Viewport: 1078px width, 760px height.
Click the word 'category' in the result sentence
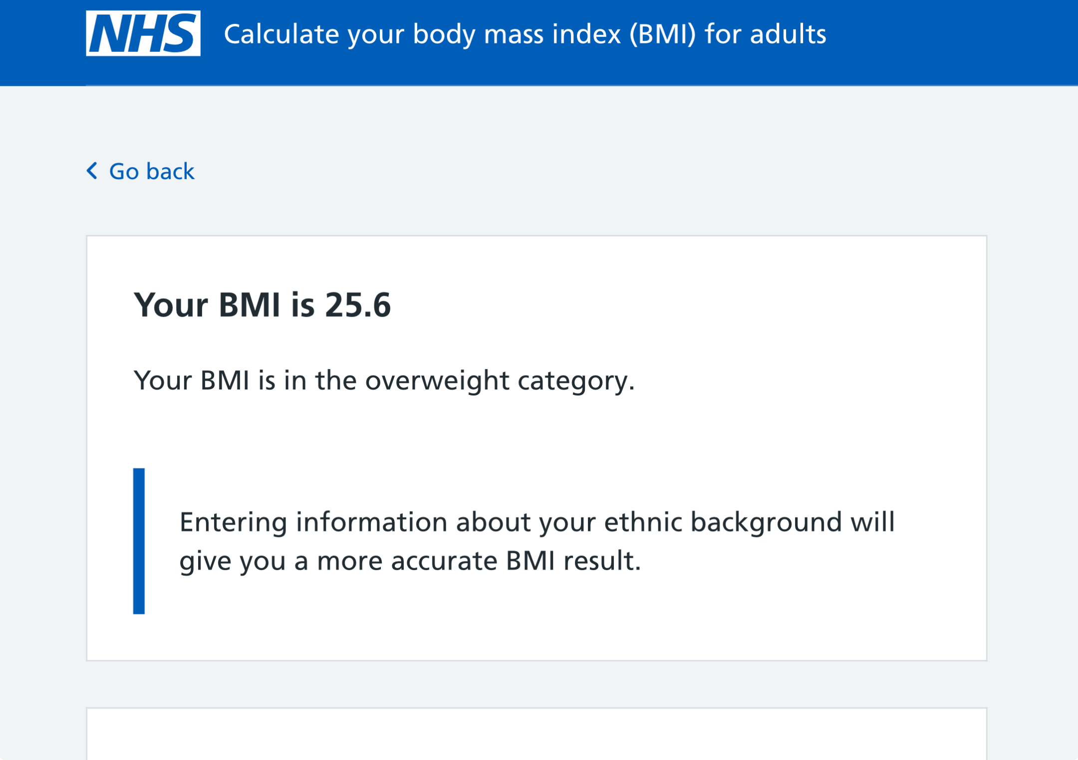pos(576,380)
